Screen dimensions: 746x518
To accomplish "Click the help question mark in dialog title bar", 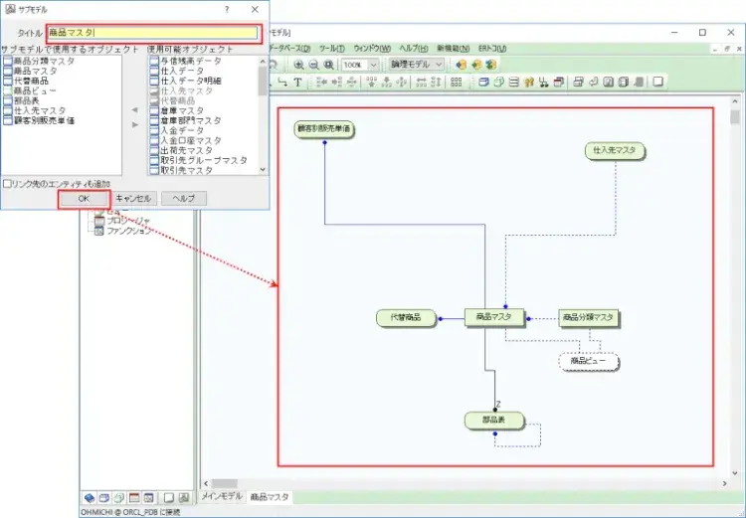I will pos(227,8).
